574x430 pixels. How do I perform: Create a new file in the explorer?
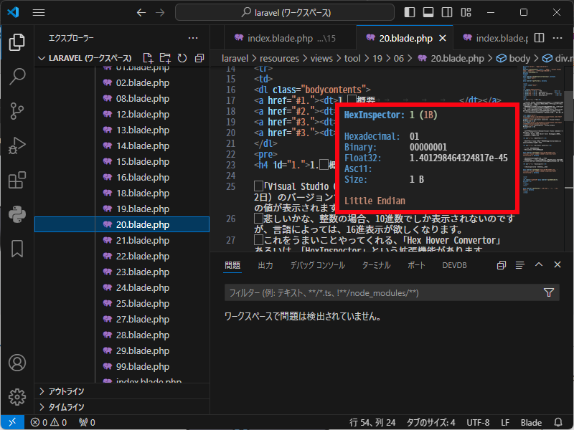[x=148, y=58]
